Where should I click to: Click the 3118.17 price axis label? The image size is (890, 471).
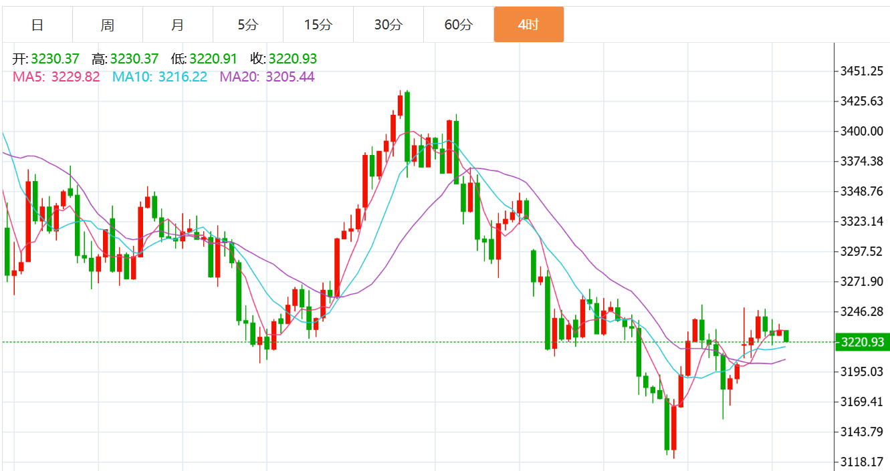click(863, 462)
